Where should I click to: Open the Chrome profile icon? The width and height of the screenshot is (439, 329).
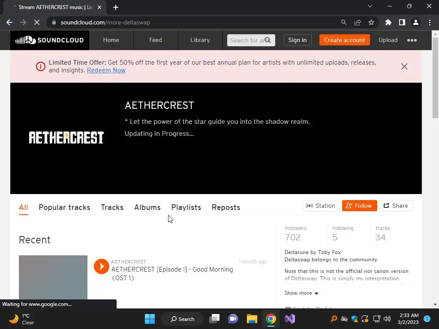416,22
